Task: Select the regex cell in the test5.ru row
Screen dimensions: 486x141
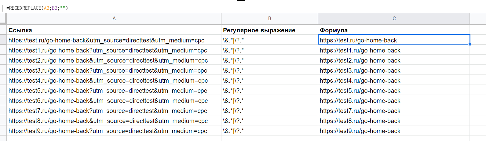Action: pos(269,91)
